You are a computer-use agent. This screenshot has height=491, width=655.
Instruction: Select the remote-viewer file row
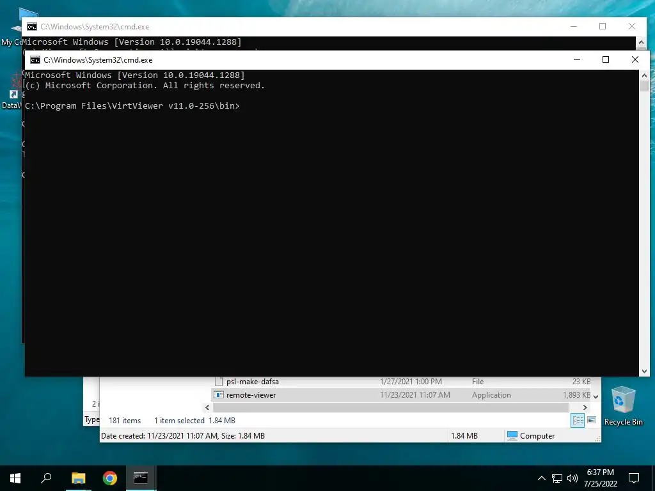[401, 395]
